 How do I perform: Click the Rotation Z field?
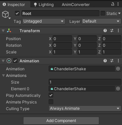(111, 45)
